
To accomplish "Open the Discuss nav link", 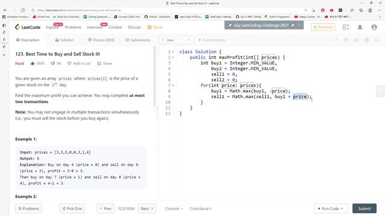I will coord(134,27).
